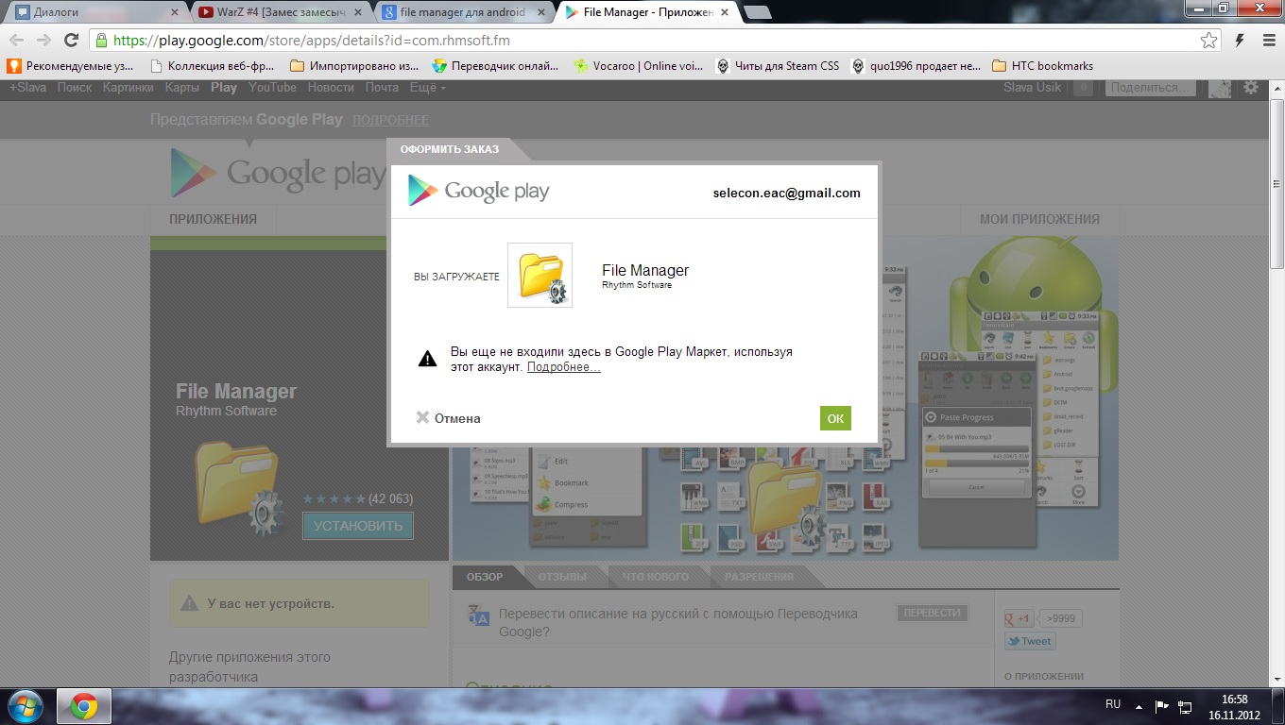Click the Action Center flag icon in tray
The height and width of the screenshot is (725, 1285).
click(1162, 704)
